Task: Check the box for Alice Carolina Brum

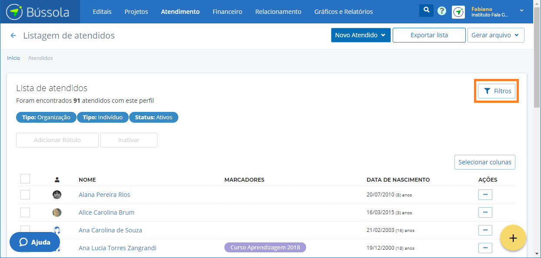Action: coord(25,212)
